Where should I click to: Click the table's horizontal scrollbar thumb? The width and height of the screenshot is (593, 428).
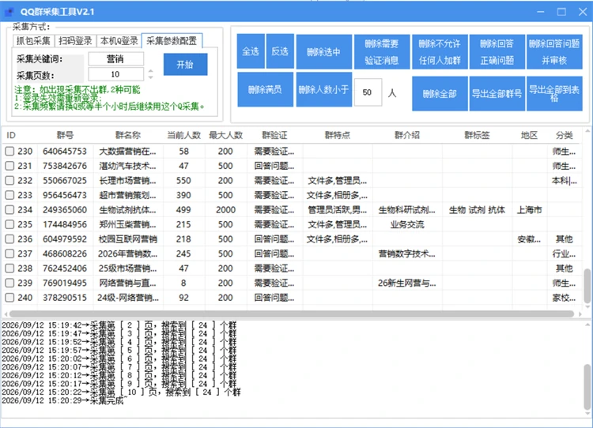point(292,314)
